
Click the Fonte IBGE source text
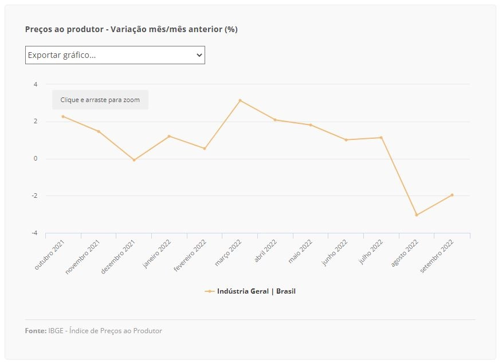[x=93, y=331]
